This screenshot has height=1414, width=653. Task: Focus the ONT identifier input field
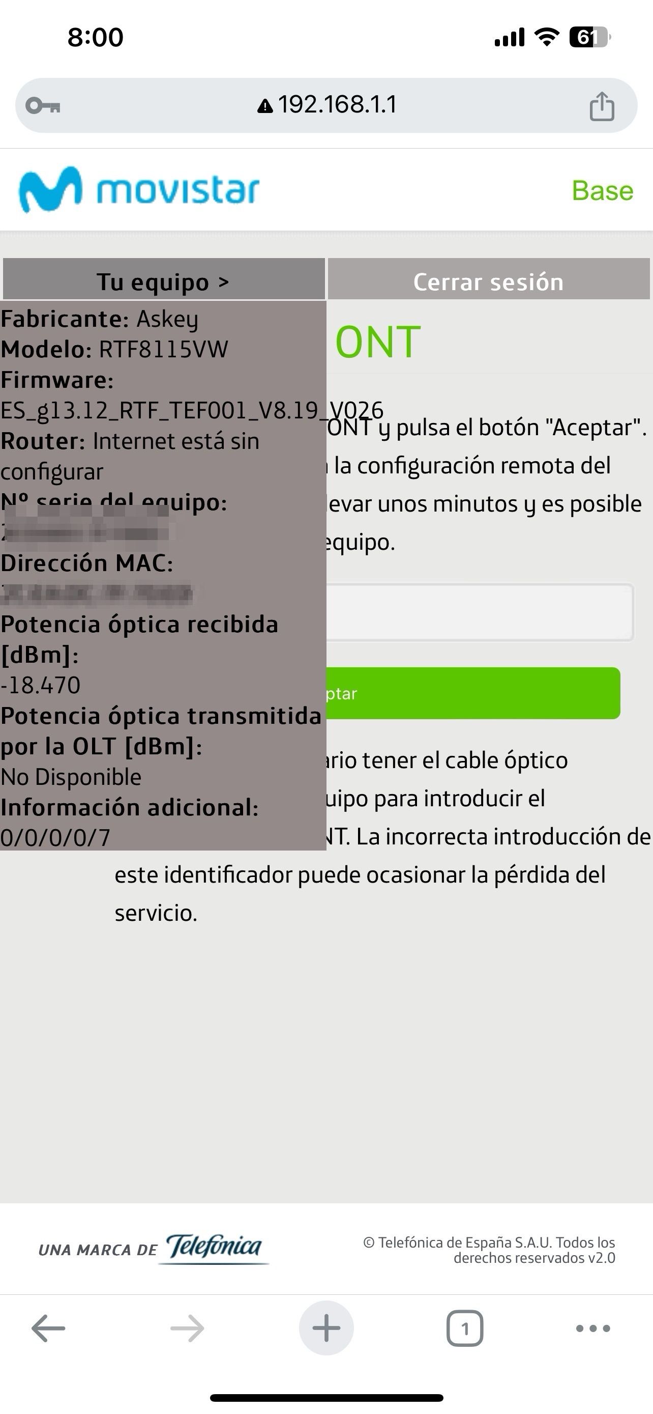point(480,612)
